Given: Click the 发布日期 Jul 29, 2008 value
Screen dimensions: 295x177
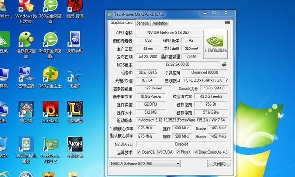Looking at the screenshot, I should click(x=148, y=57).
